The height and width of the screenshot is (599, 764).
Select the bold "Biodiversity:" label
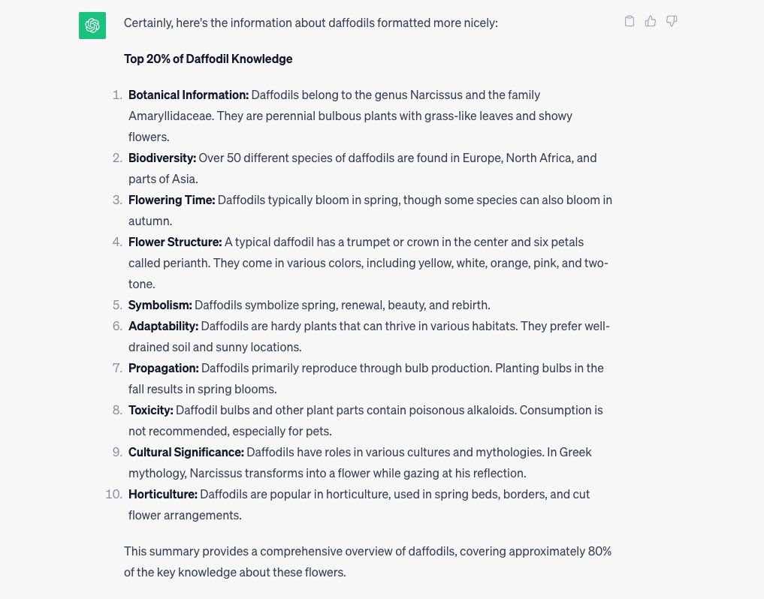(x=162, y=158)
